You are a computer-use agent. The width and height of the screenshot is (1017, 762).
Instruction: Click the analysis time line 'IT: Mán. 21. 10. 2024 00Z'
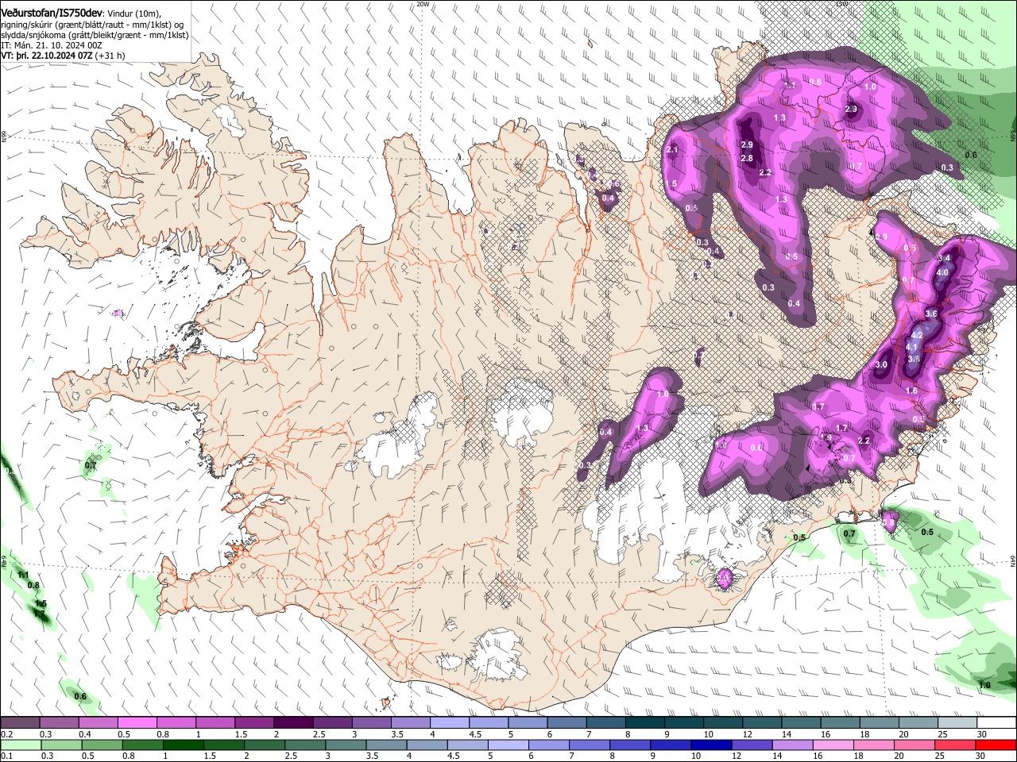click(x=52, y=46)
